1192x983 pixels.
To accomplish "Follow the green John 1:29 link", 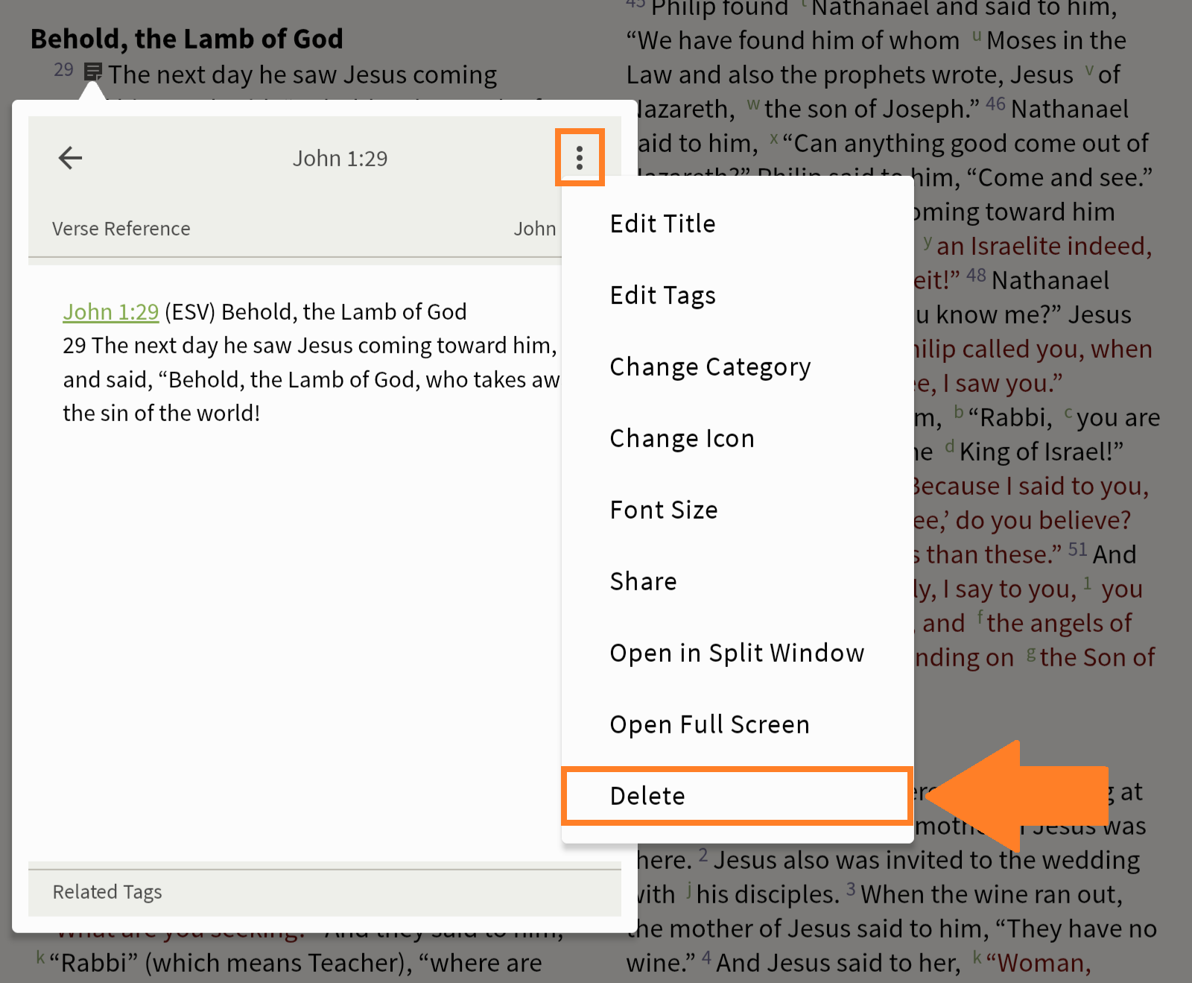I will tap(111, 312).
